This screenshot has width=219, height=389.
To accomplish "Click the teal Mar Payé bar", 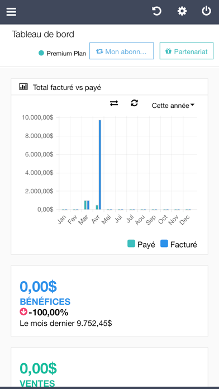I will [85, 205].
